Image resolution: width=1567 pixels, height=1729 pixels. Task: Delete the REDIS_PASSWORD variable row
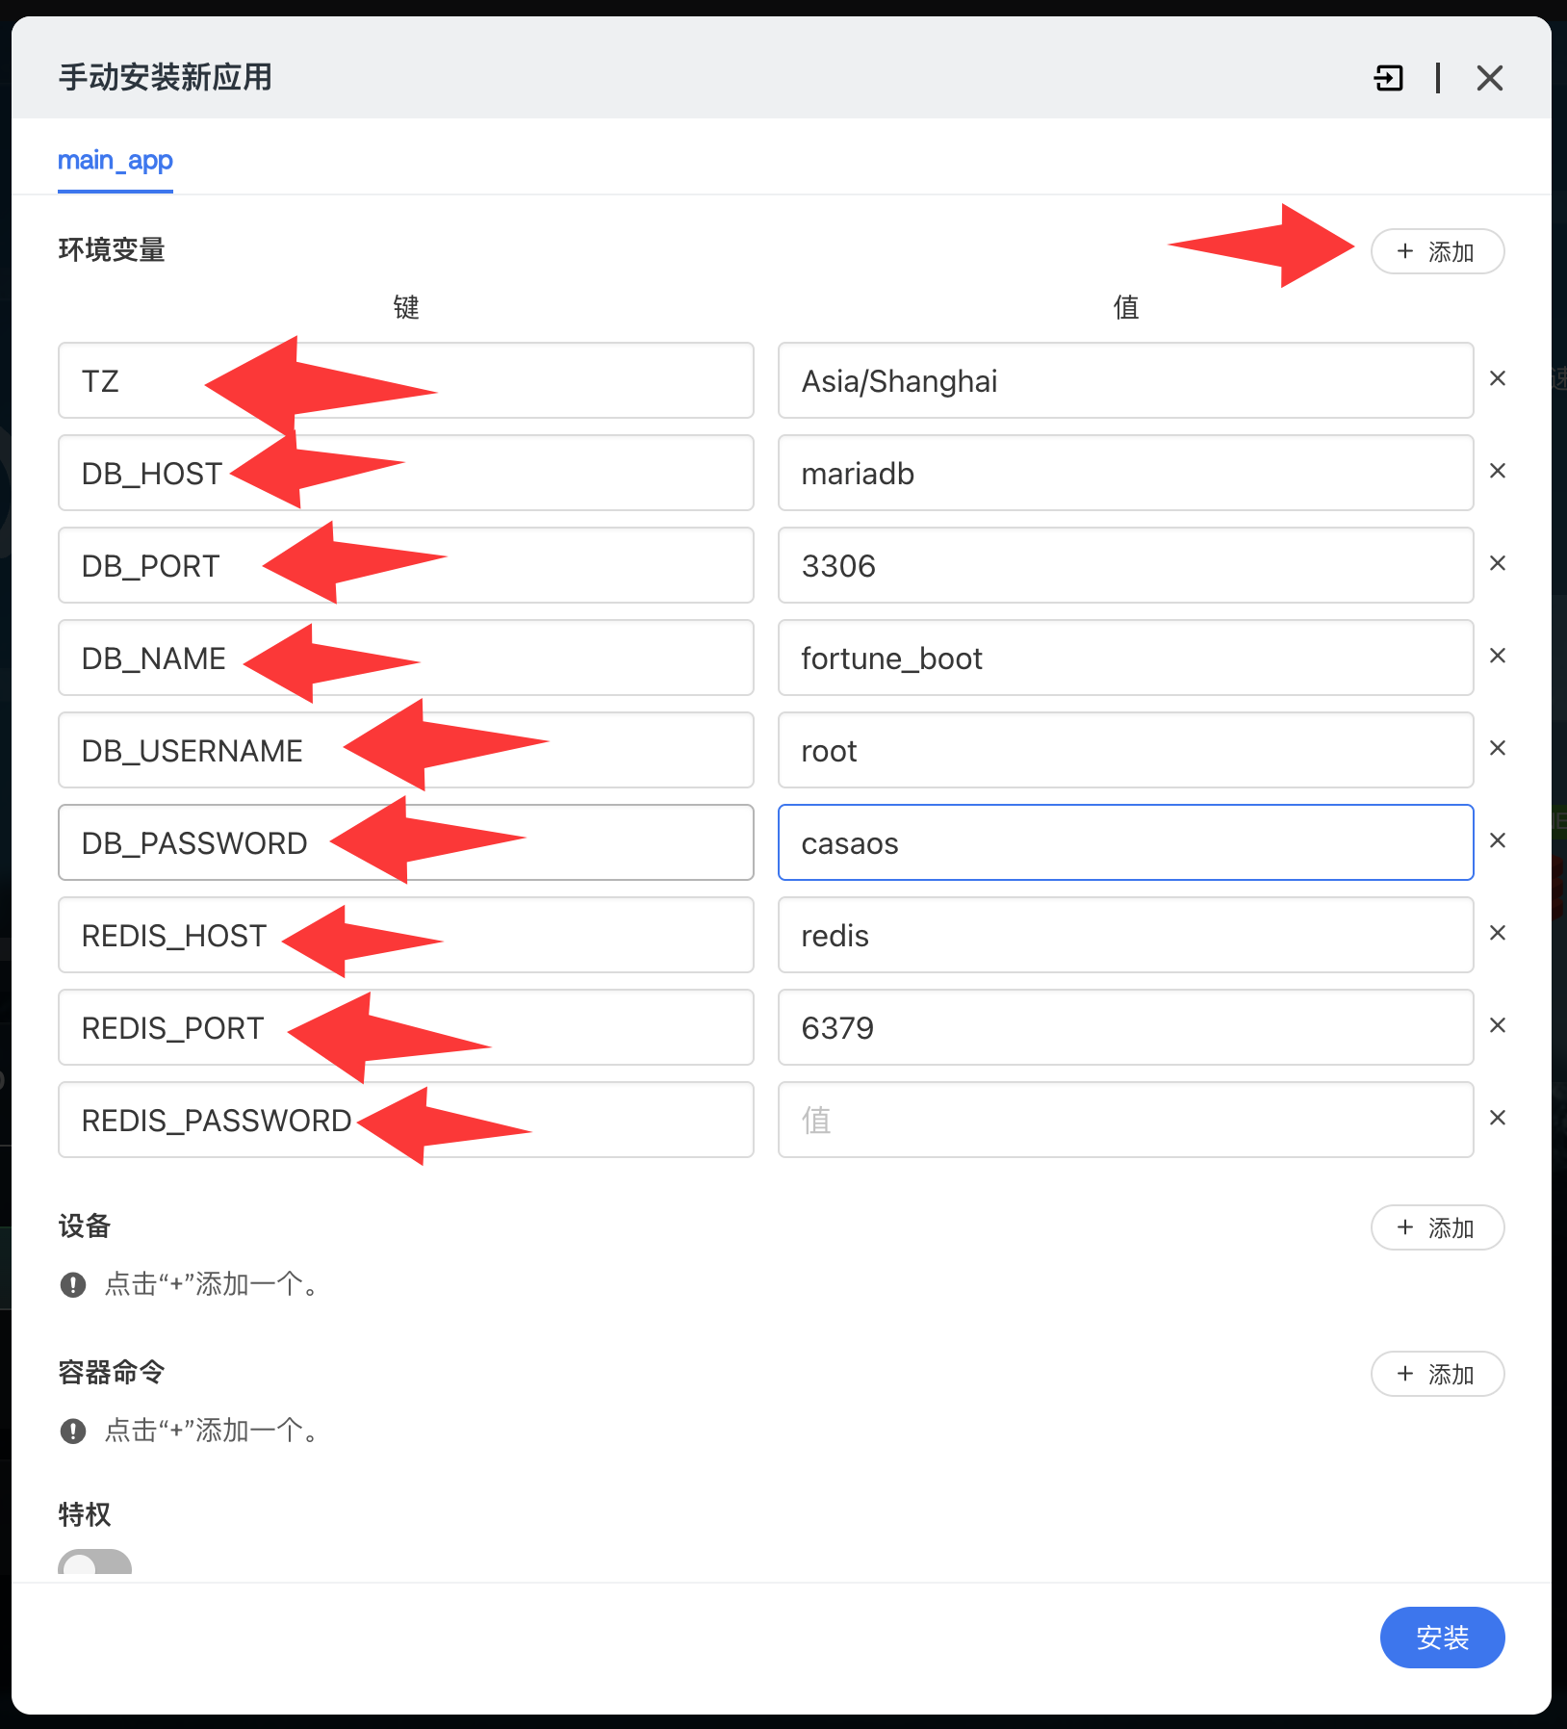[1497, 1119]
